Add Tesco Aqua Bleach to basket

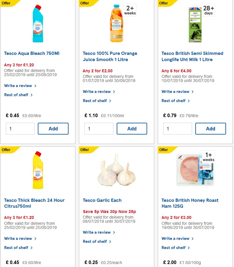tap(53, 129)
